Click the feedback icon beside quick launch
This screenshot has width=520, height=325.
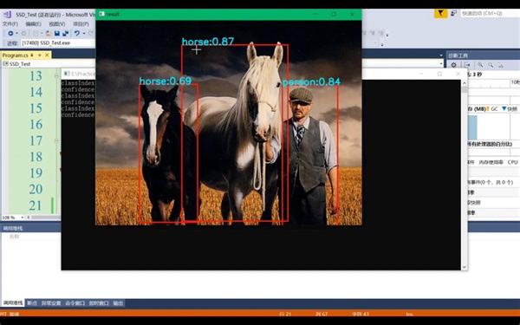point(453,13)
